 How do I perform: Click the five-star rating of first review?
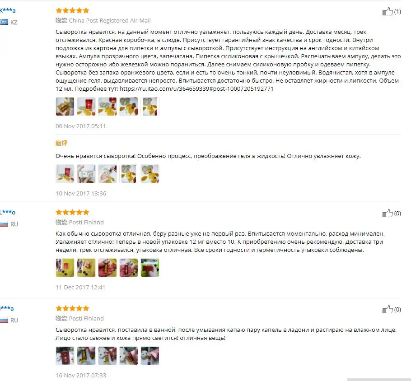click(72, 10)
